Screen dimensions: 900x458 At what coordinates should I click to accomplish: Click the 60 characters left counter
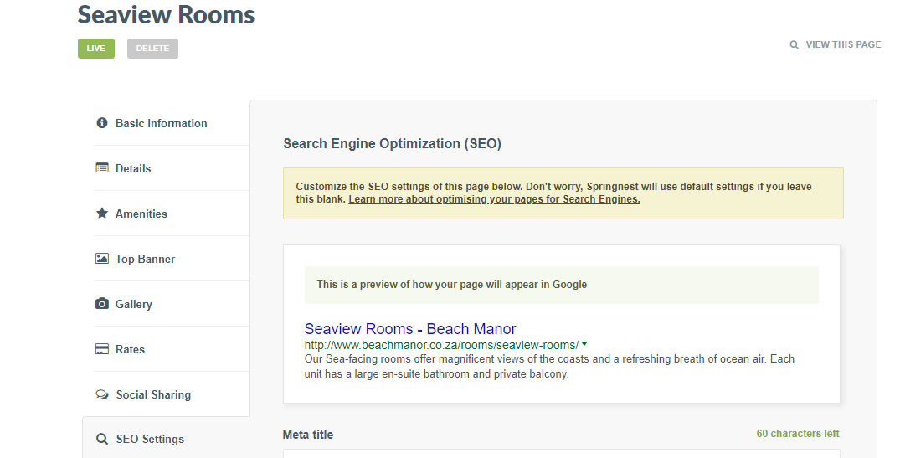pos(797,434)
